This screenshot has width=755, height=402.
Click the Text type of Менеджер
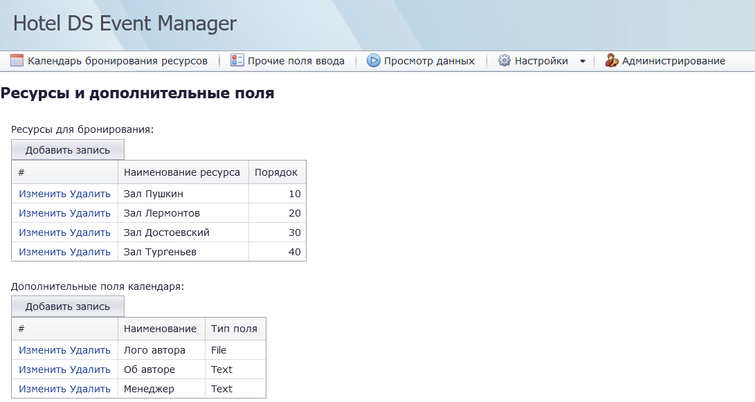click(x=235, y=389)
